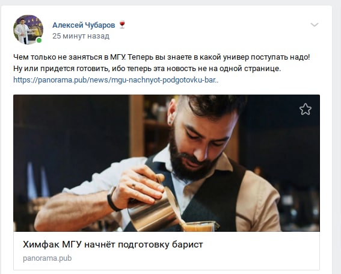Click the surname 'Чубаров' in the post header

coord(100,25)
